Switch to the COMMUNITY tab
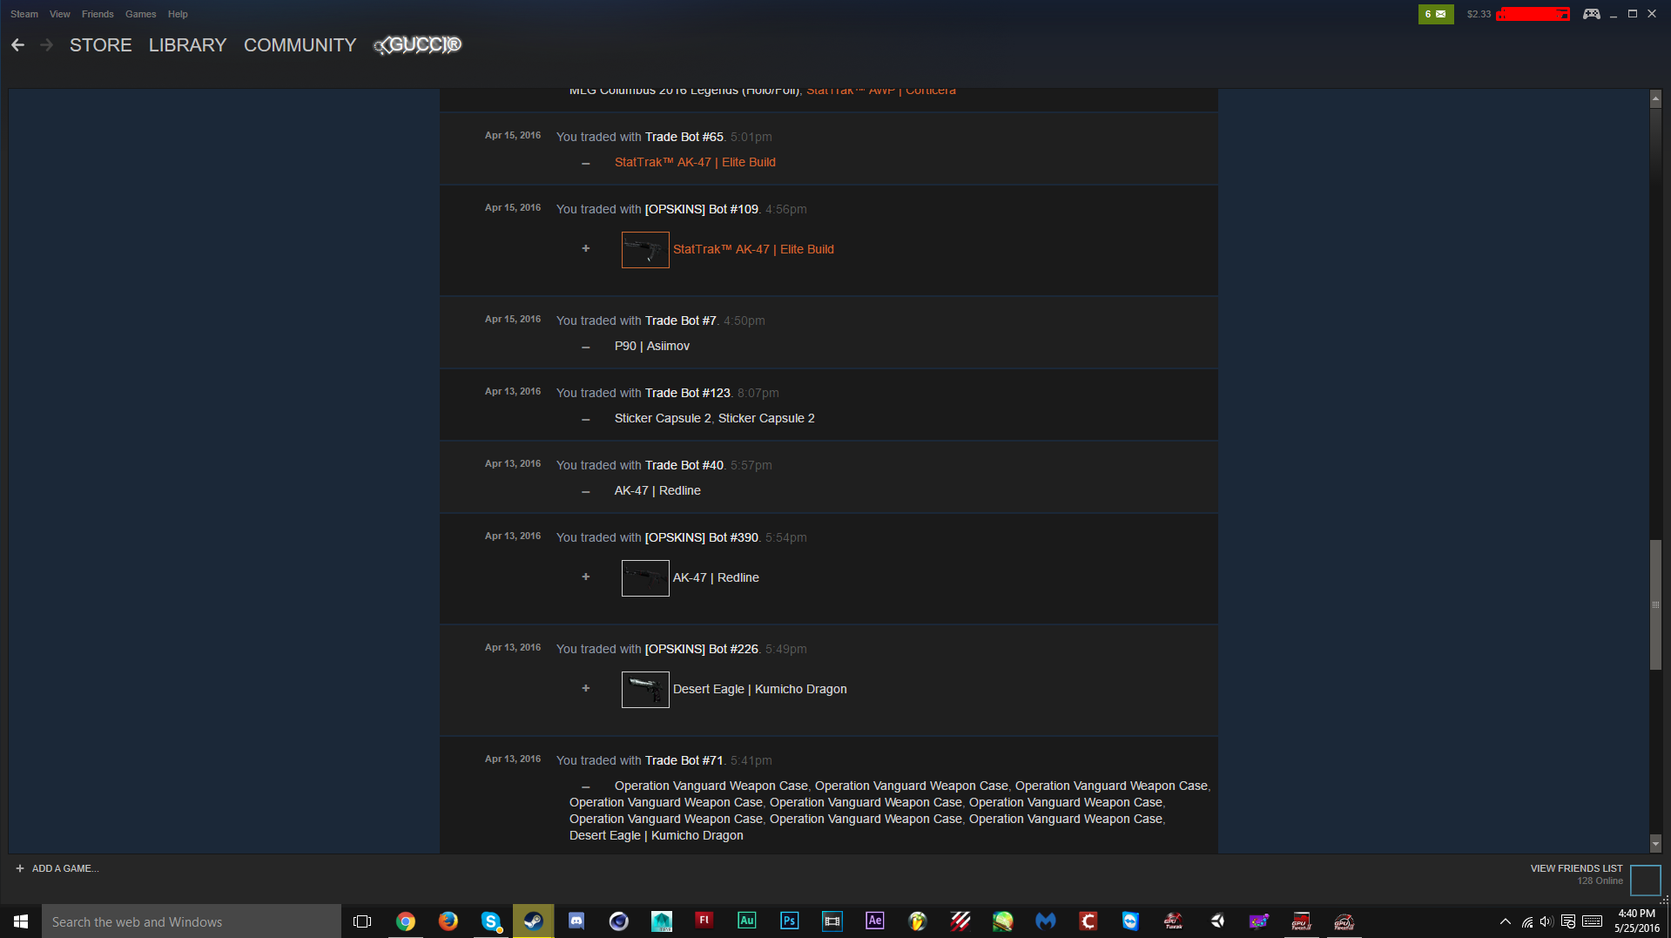Viewport: 1671px width, 938px height. pos(300,45)
